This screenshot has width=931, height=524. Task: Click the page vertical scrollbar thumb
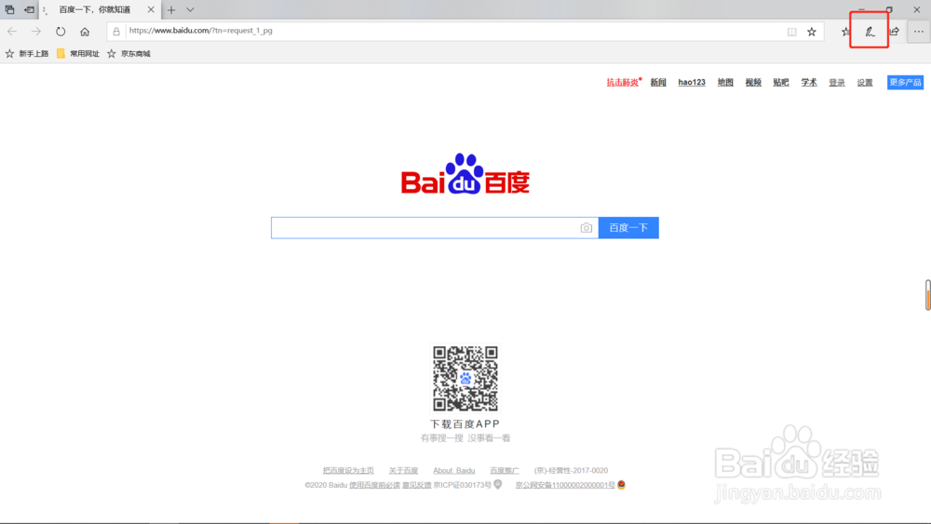pos(927,295)
